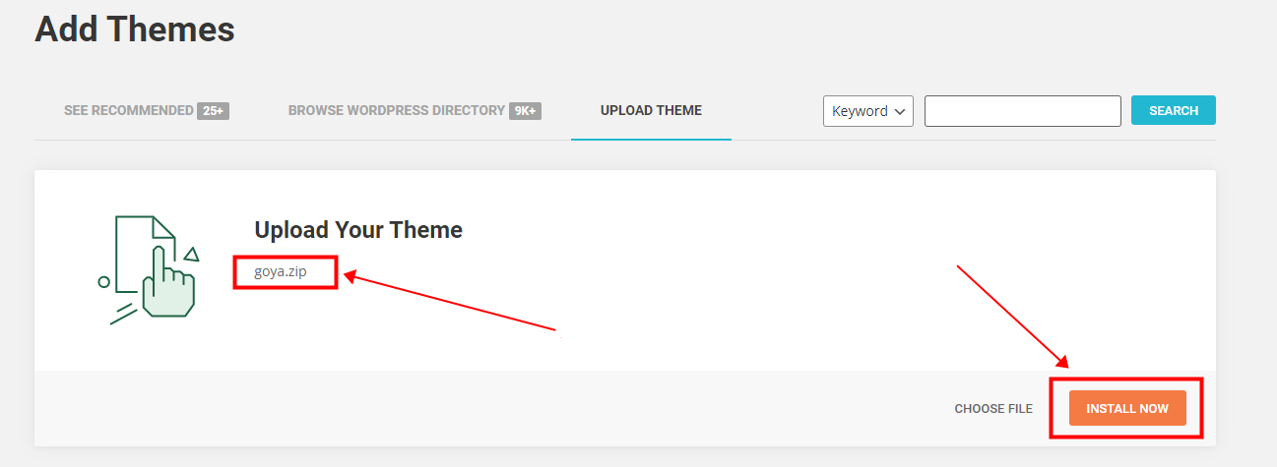The width and height of the screenshot is (1277, 467).
Task: Click the 25+ recommended count badge
Action: tap(213, 110)
